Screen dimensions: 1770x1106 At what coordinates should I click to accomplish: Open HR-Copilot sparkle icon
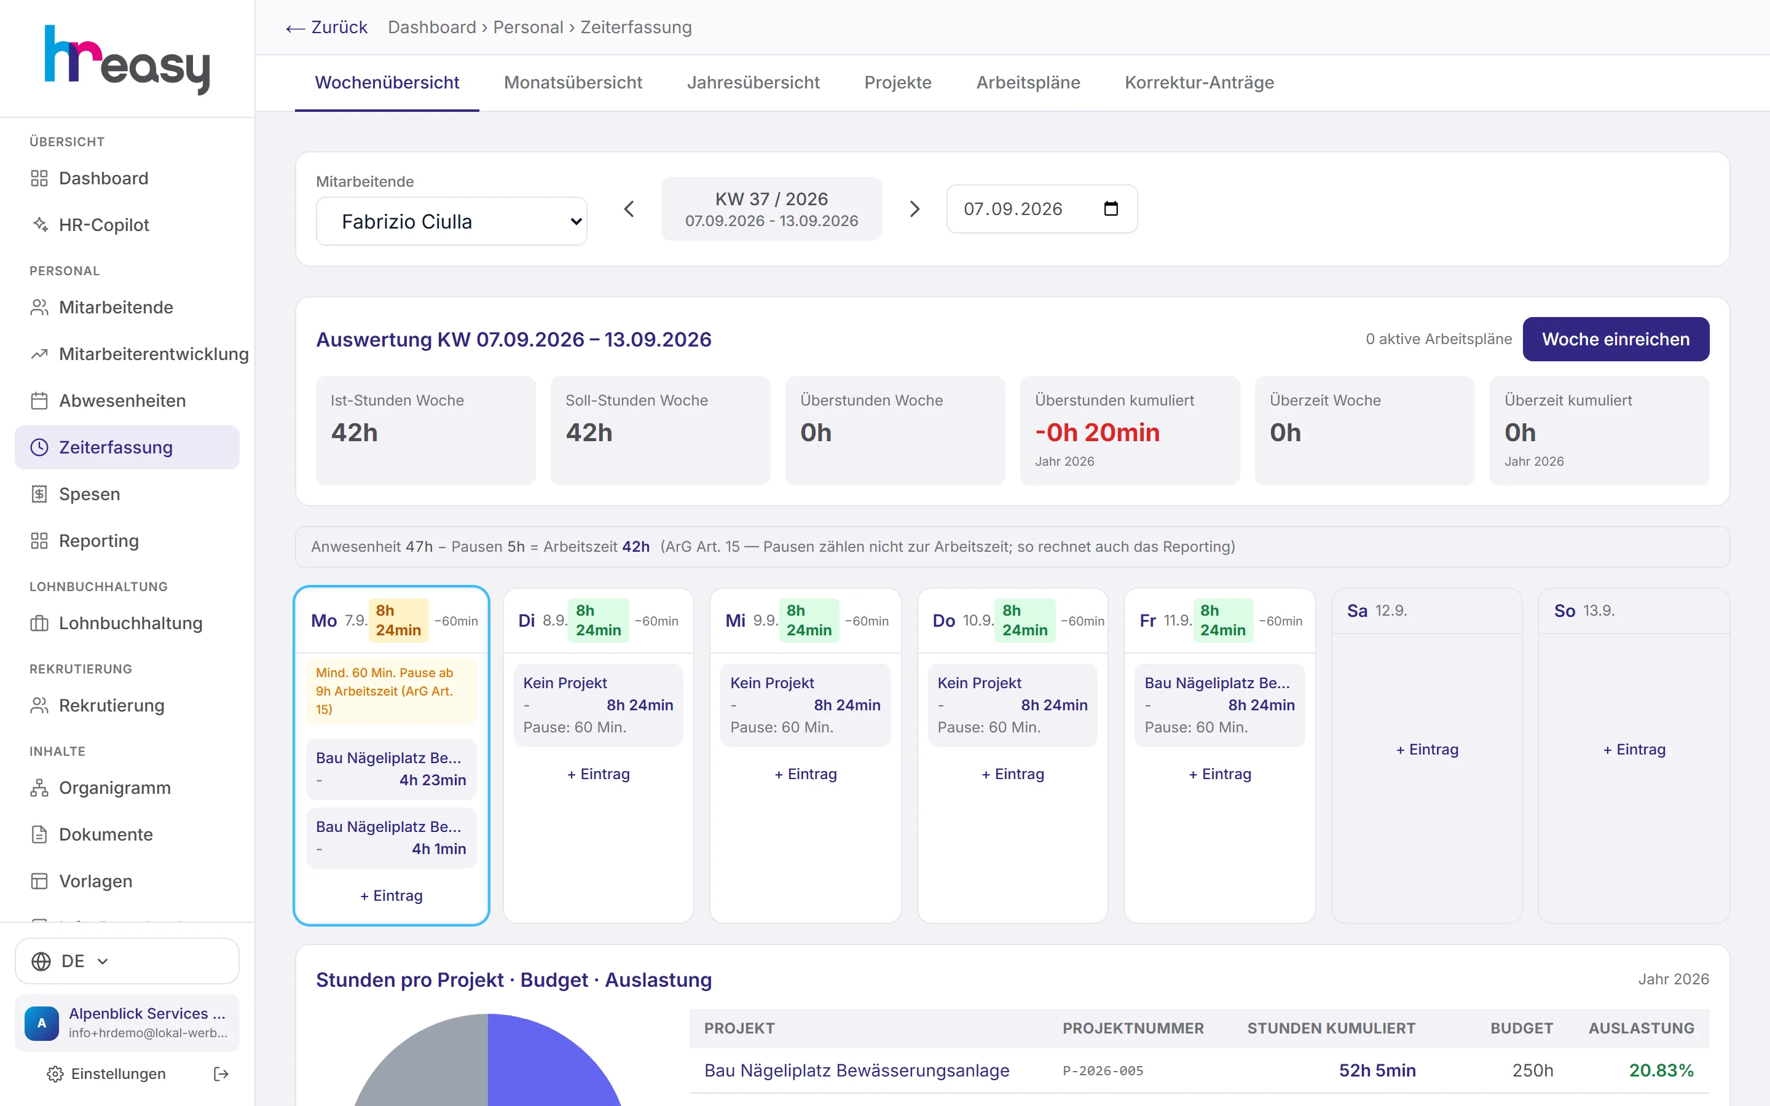[x=39, y=224]
